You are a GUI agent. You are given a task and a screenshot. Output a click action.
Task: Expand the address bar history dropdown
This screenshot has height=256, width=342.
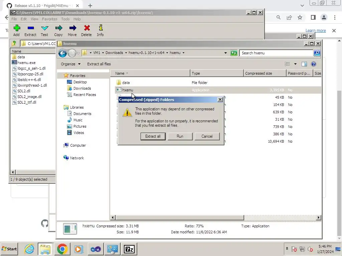[225, 53]
